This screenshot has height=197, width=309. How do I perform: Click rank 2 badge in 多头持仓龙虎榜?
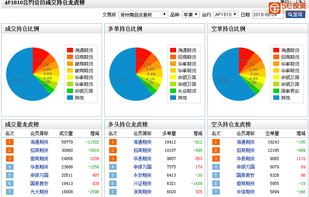(113, 150)
